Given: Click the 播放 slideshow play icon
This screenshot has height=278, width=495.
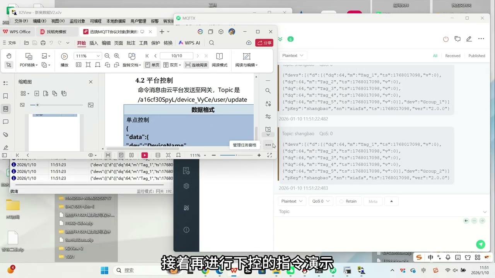Looking at the screenshot, I should click(x=64, y=56).
